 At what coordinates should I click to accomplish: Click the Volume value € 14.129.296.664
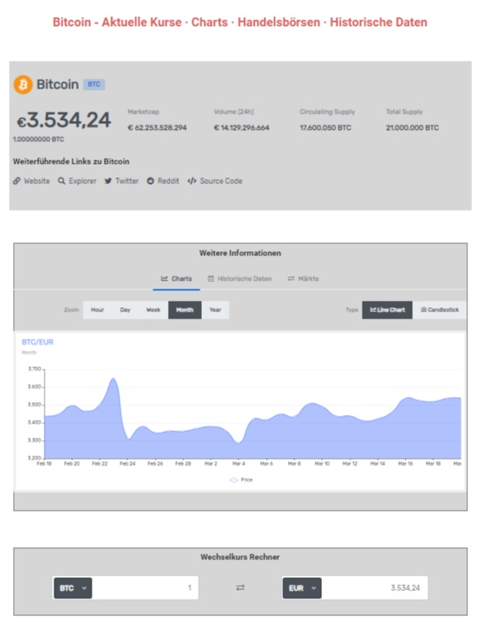[242, 128]
